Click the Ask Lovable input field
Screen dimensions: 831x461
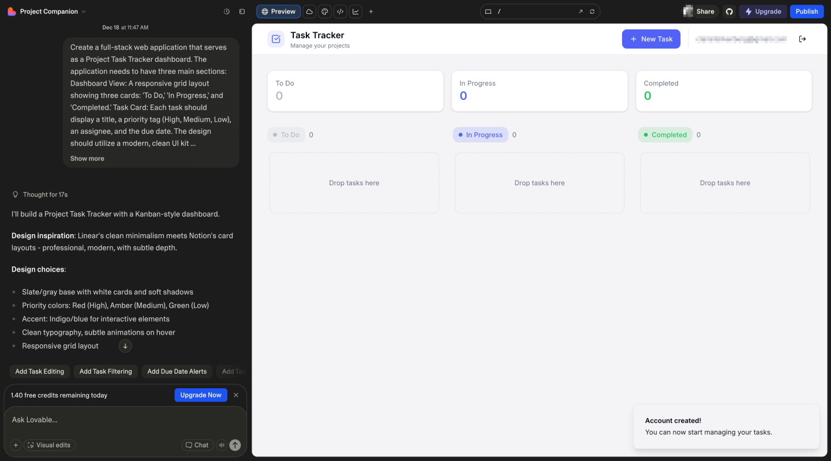point(115,419)
